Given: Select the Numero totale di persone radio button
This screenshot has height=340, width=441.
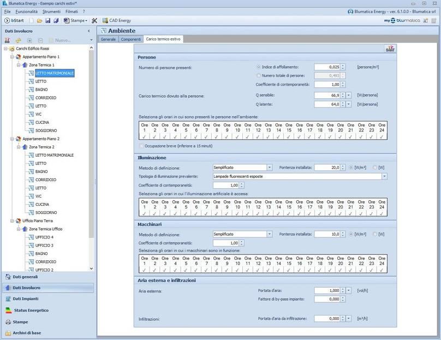Looking at the screenshot, I should coord(259,75).
